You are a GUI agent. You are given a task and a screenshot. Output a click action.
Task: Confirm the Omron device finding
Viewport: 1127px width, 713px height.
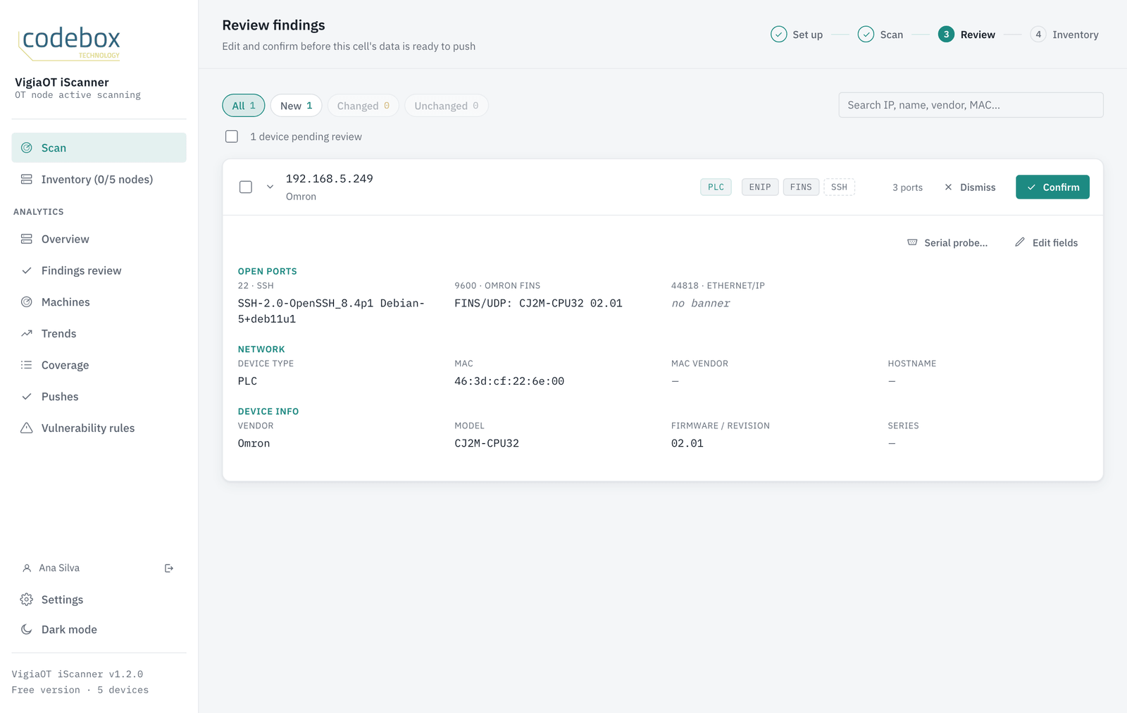(1052, 187)
